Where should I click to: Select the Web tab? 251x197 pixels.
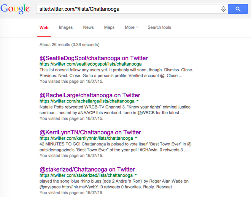tap(44, 27)
